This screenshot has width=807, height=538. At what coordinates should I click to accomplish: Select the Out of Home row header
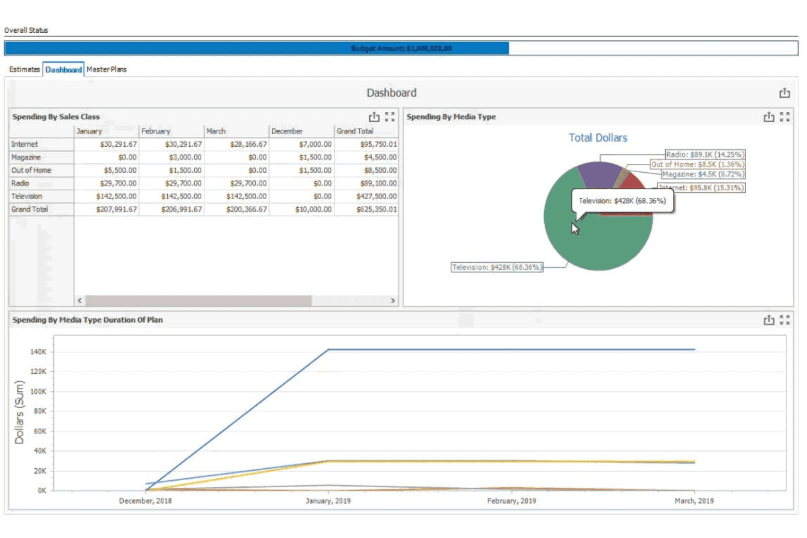point(41,171)
